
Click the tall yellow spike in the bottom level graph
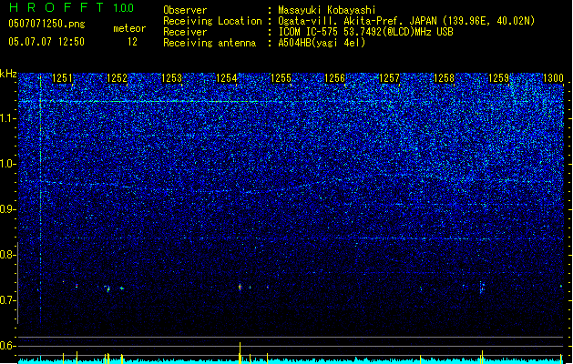[240, 353]
